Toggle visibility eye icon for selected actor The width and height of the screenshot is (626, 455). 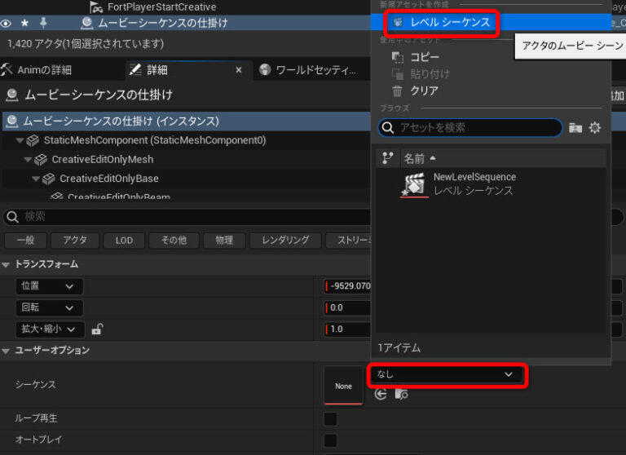pyautogui.click(x=7, y=23)
